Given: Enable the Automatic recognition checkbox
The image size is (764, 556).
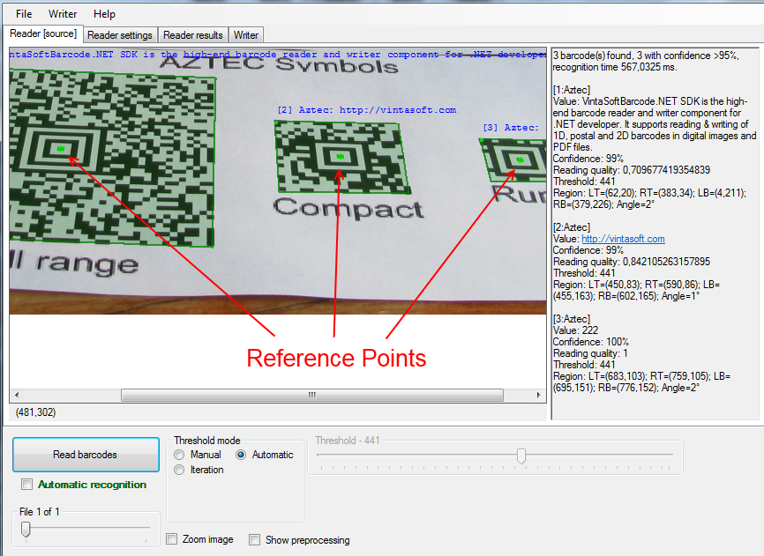Looking at the screenshot, I should click(26, 485).
